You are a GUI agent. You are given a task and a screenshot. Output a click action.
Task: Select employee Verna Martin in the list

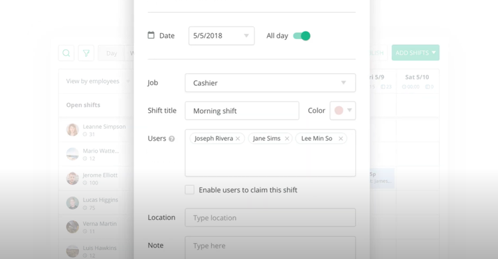pos(96,227)
